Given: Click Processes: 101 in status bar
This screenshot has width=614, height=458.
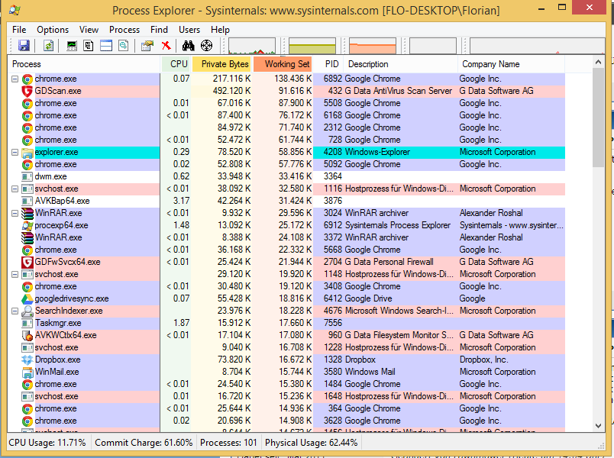Looking at the screenshot, I should point(228,443).
